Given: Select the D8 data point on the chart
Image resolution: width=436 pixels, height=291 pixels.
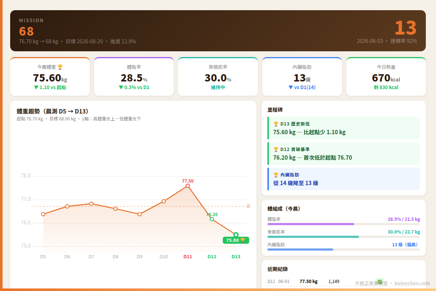Looking at the screenshot, I should 116,209.
